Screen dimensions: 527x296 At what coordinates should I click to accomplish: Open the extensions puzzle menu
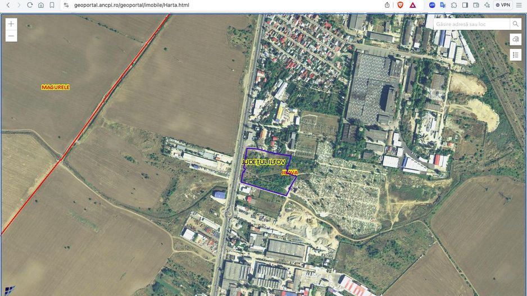[454, 5]
